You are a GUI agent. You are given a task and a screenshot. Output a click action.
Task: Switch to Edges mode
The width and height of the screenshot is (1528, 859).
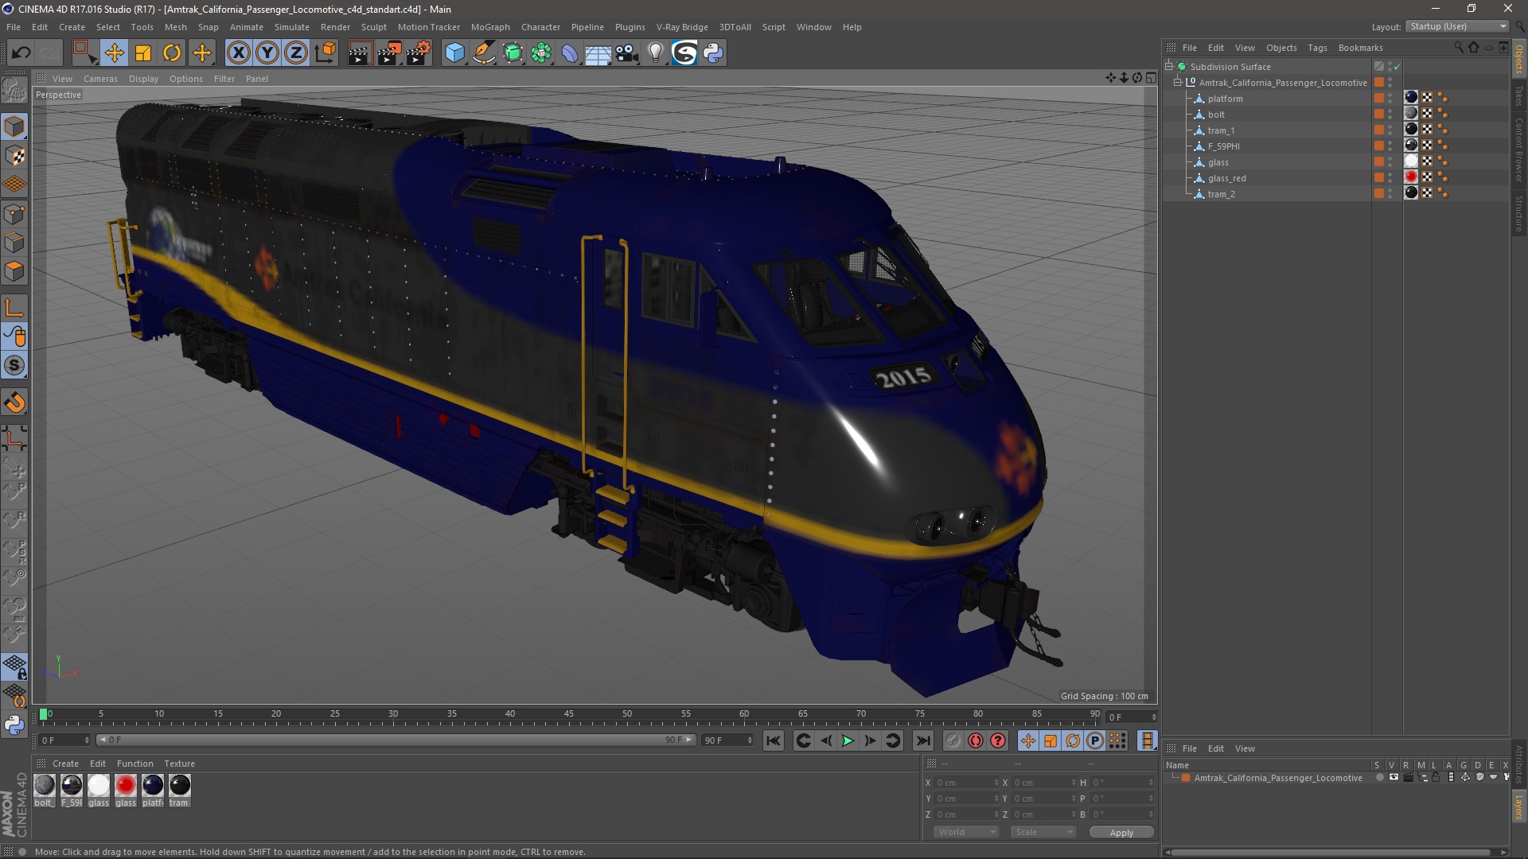pos(14,243)
